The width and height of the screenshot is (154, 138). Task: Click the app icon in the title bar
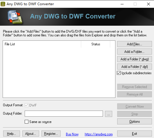point(3,4)
